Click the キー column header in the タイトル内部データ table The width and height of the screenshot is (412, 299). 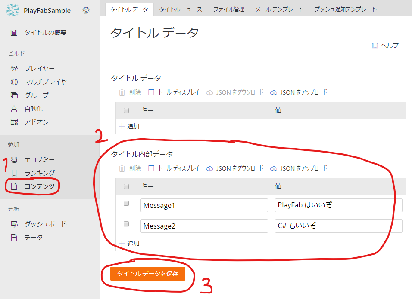pyautogui.click(x=147, y=186)
